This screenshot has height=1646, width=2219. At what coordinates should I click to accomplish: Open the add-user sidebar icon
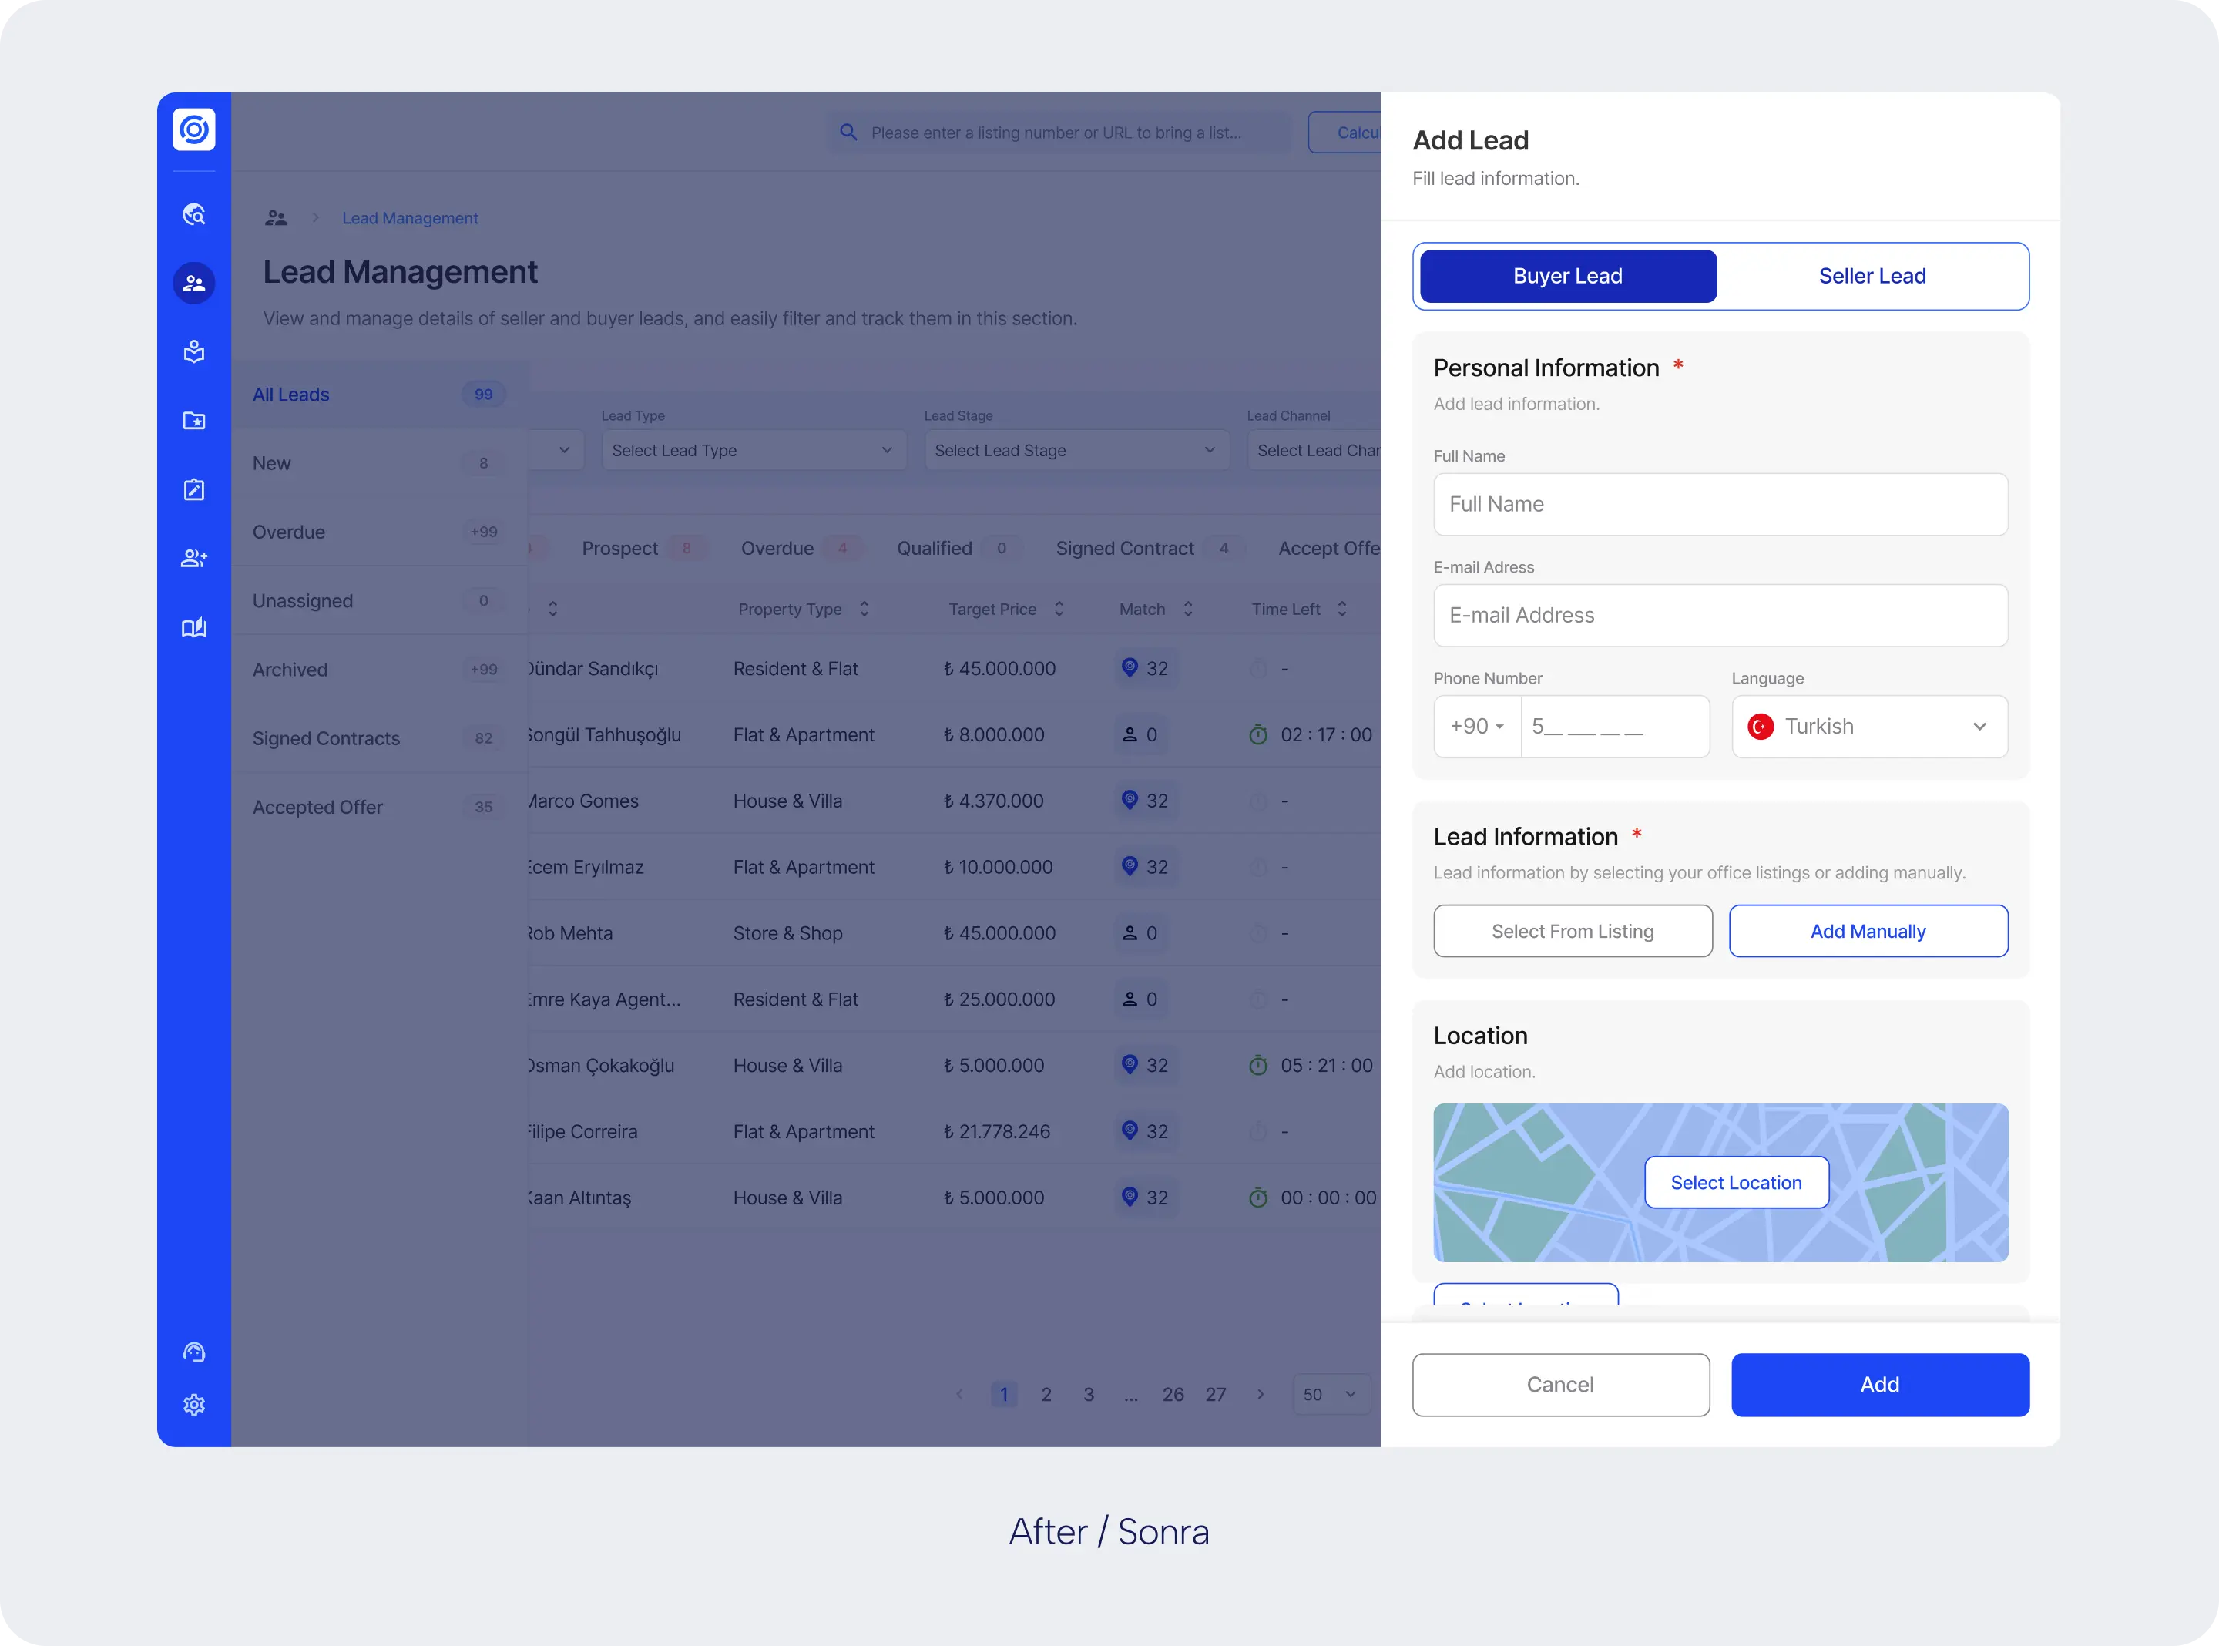click(x=194, y=558)
